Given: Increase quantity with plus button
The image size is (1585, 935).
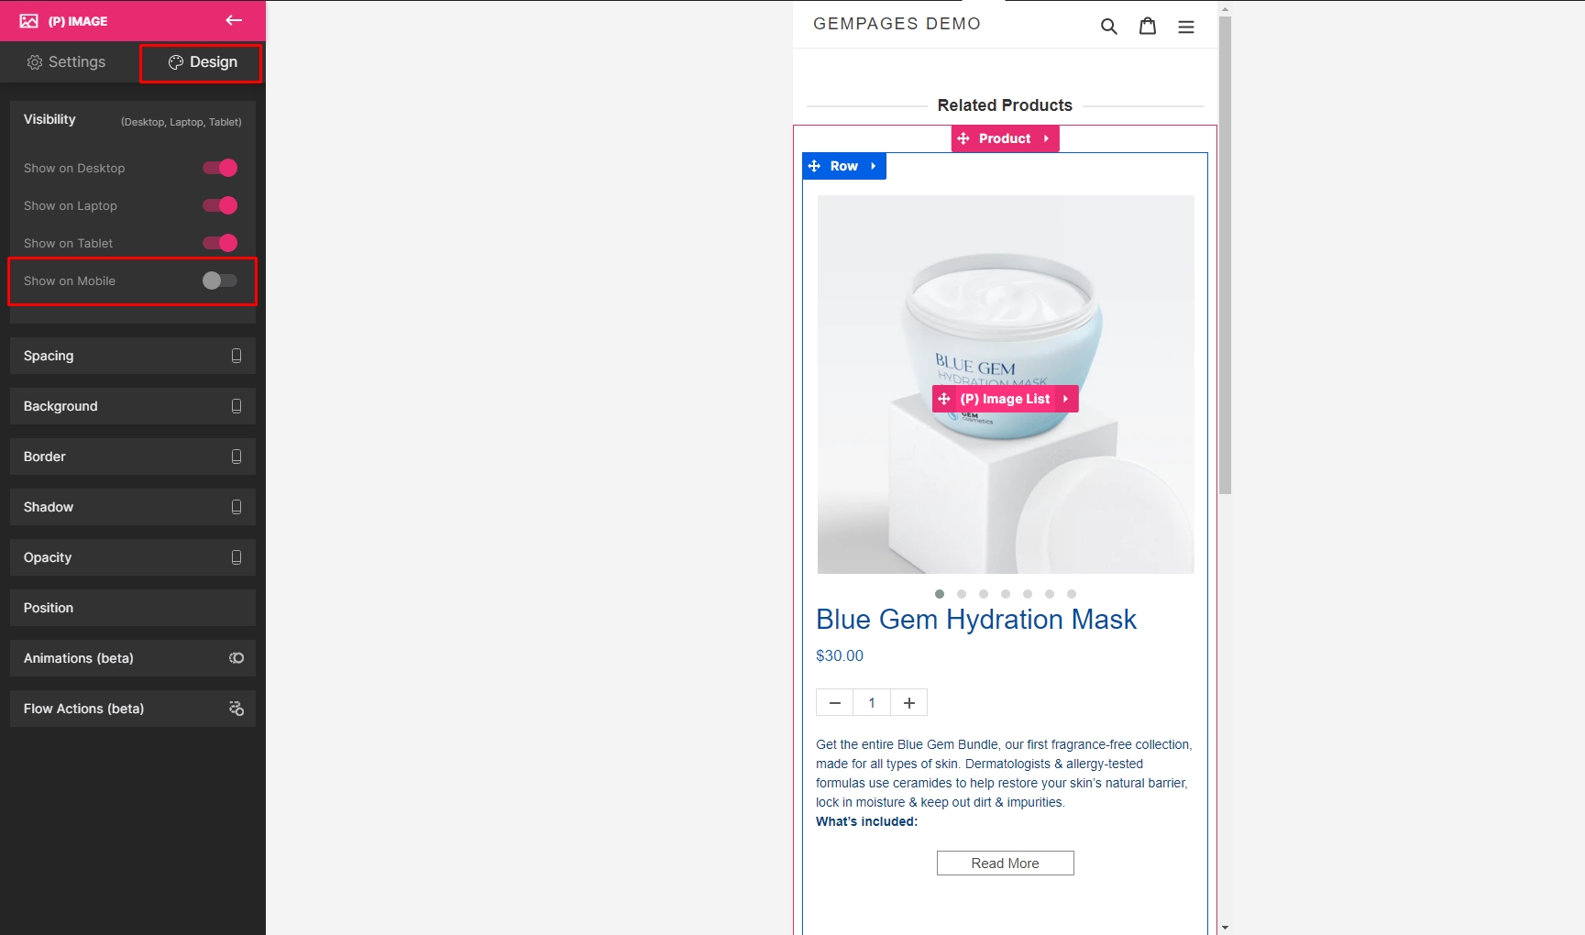Looking at the screenshot, I should coord(909,703).
